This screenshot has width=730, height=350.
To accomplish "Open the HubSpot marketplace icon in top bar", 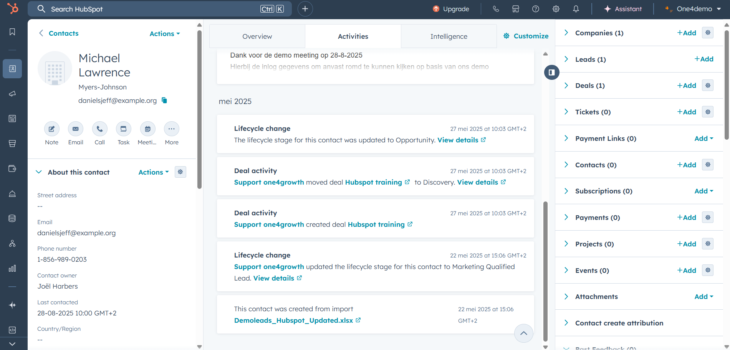I will [516, 9].
